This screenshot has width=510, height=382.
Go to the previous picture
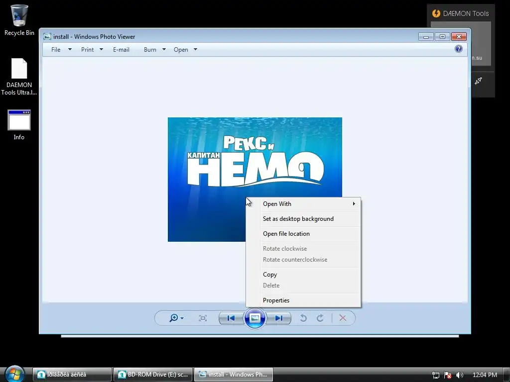pyautogui.click(x=231, y=318)
